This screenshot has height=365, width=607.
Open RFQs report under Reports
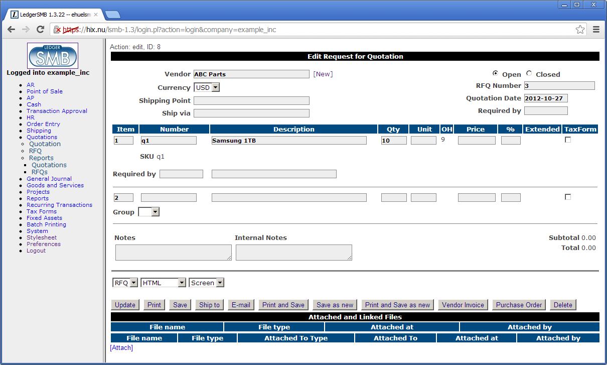pyautogui.click(x=40, y=172)
